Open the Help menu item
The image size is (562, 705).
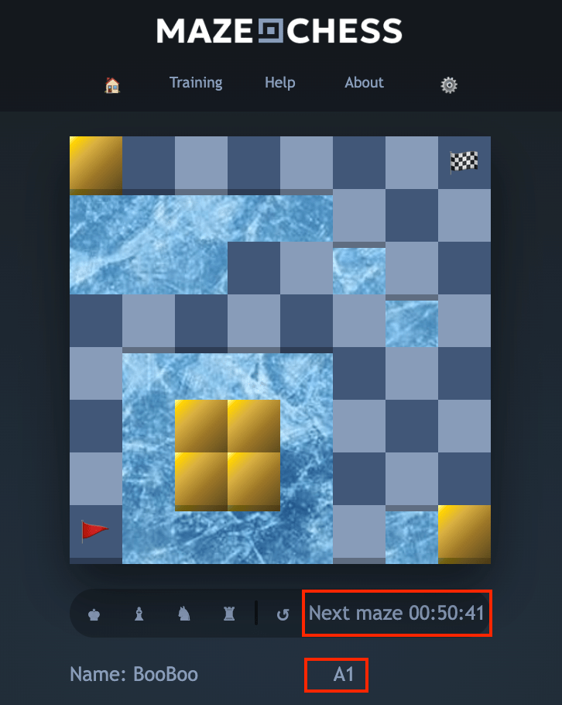280,83
